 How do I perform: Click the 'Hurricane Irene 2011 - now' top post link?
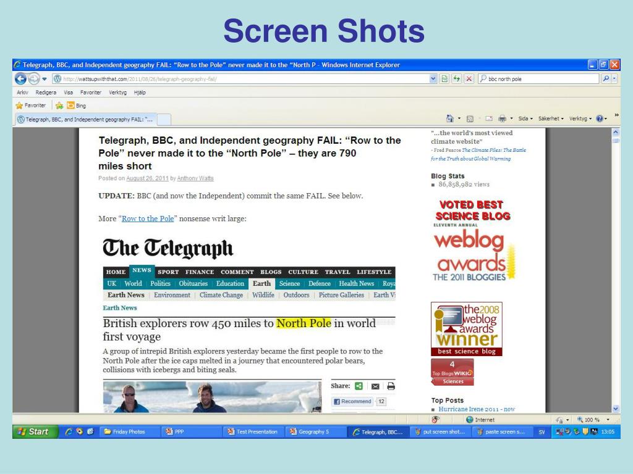pyautogui.click(x=477, y=409)
